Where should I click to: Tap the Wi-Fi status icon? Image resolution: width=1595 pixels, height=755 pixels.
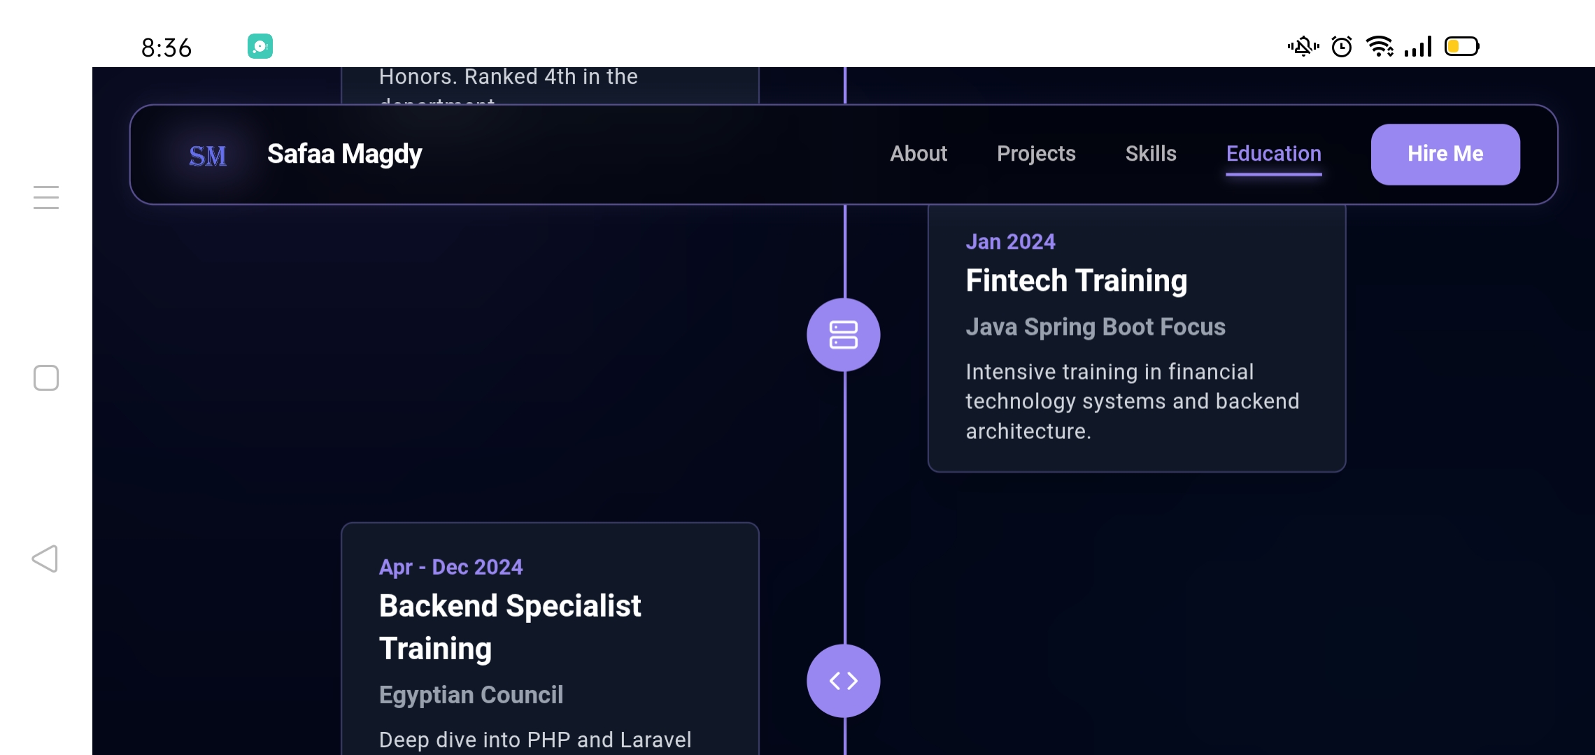point(1380,47)
